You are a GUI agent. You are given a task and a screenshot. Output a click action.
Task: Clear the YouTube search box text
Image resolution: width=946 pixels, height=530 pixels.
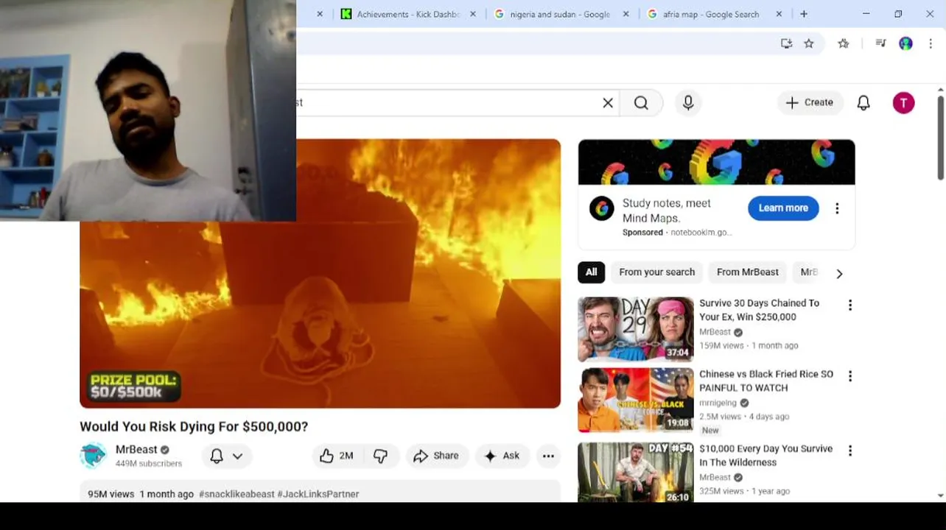coord(608,103)
